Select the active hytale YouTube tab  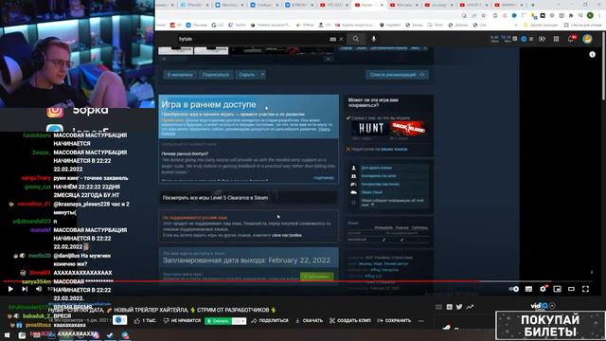367,5
